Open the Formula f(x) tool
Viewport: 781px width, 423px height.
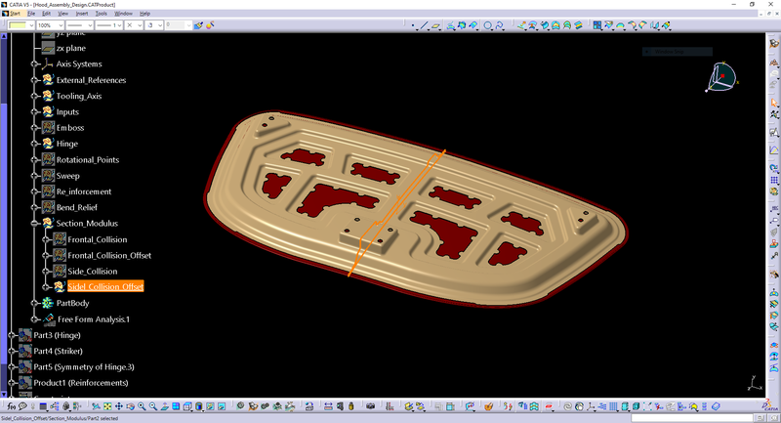click(x=11, y=406)
